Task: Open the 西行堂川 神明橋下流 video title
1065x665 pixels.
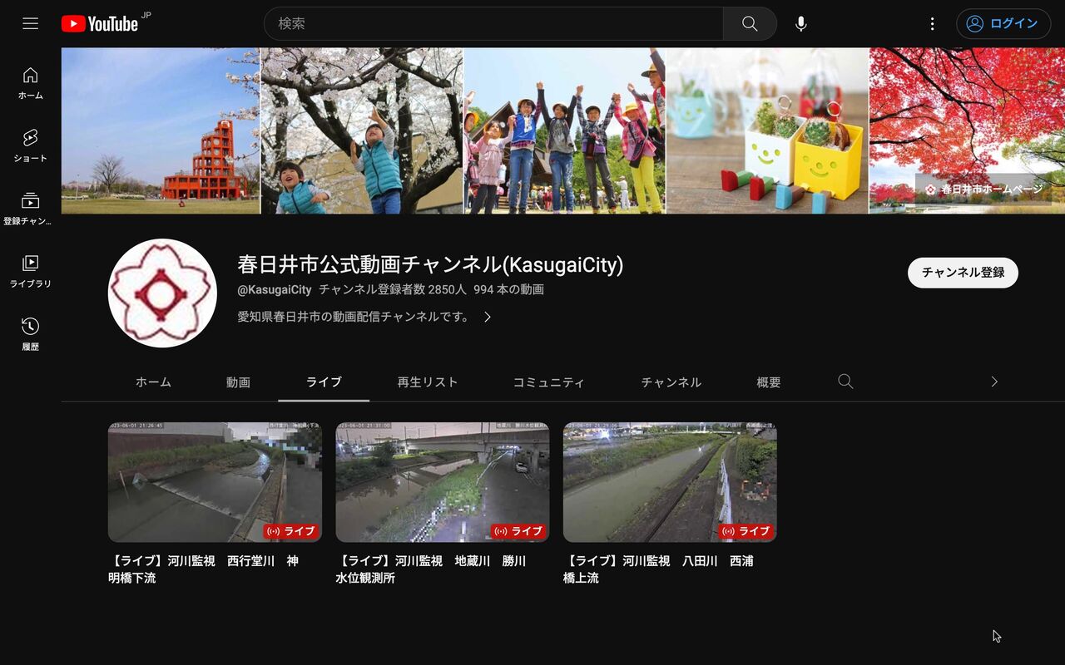Action: tap(204, 569)
